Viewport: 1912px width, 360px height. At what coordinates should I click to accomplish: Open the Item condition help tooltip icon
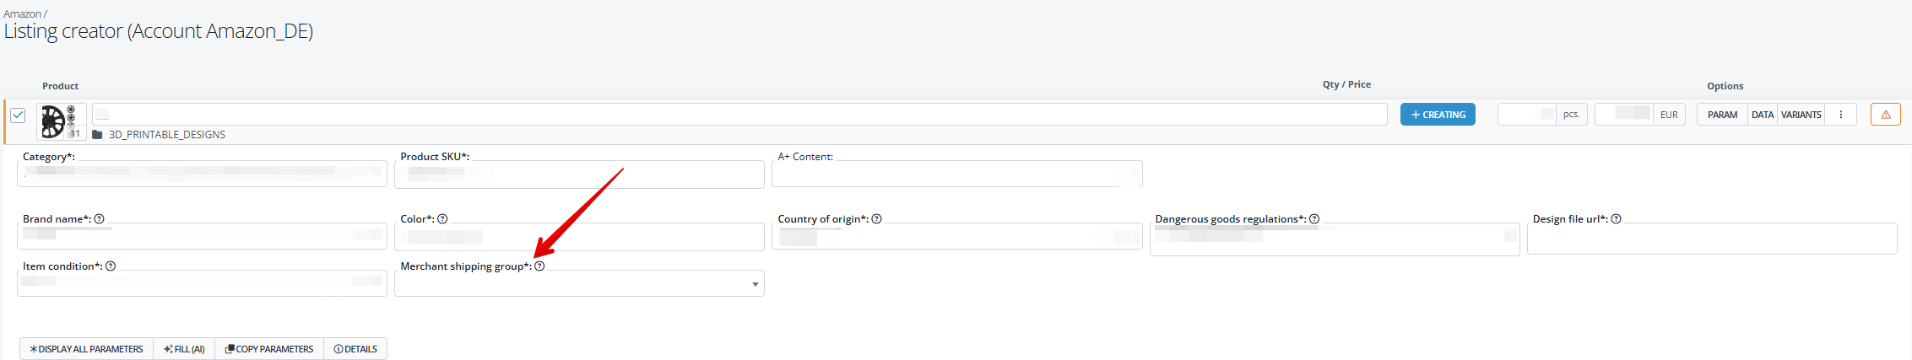point(111,266)
